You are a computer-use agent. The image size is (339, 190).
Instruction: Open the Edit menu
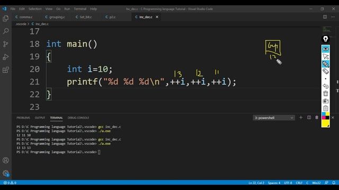(22, 9)
